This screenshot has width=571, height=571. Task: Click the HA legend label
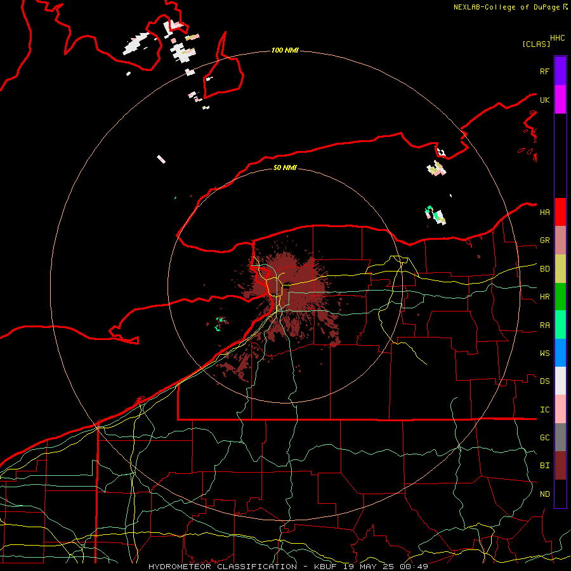point(544,212)
